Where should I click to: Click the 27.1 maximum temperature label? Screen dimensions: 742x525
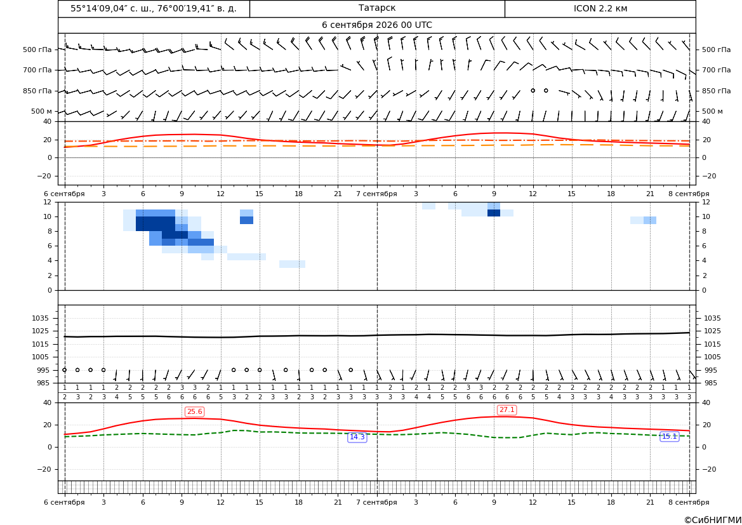pyautogui.click(x=507, y=409)
